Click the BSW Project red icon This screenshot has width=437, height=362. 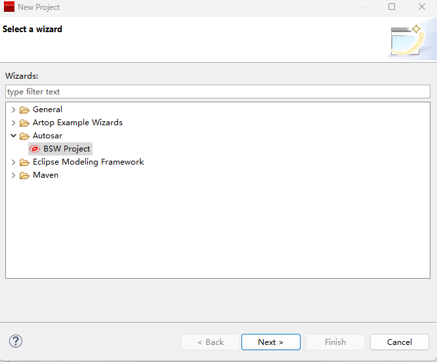click(35, 149)
